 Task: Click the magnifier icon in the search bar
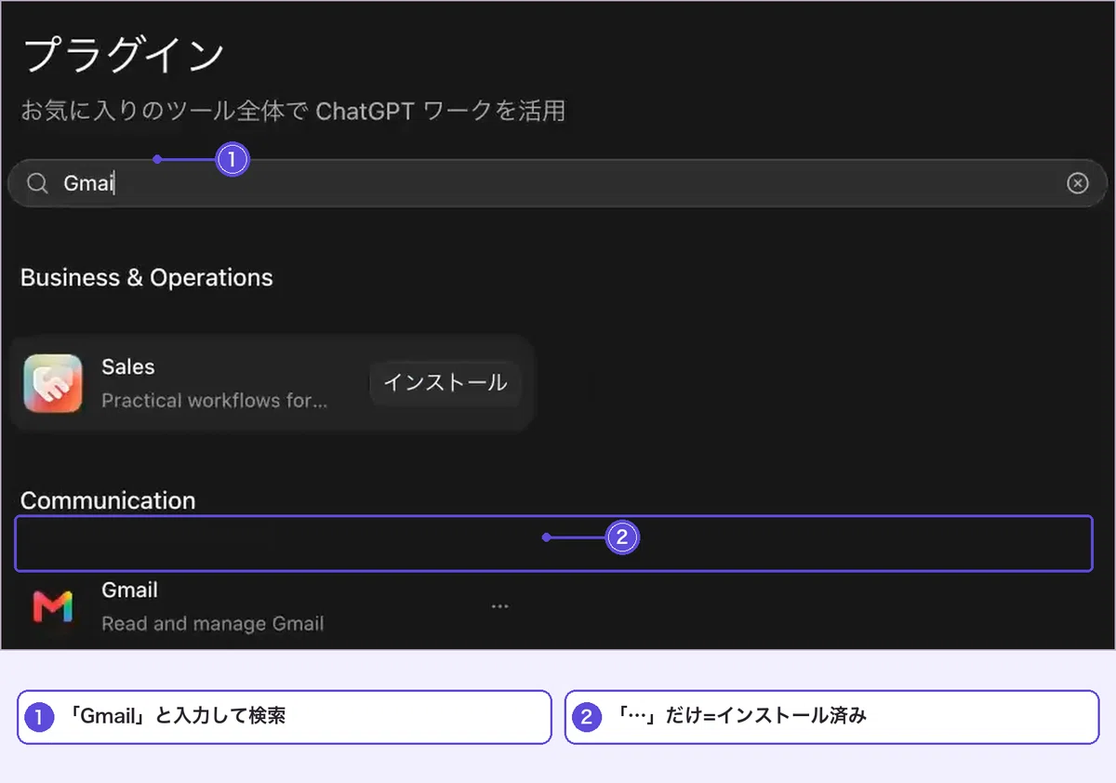coord(37,184)
